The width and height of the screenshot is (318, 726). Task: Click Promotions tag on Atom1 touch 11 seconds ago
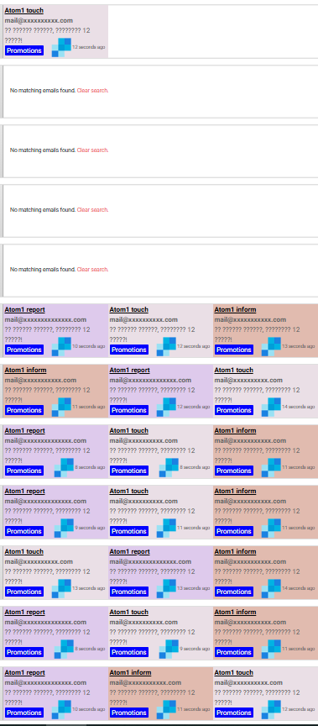pyautogui.click(x=129, y=531)
